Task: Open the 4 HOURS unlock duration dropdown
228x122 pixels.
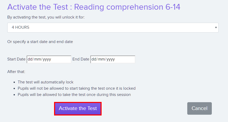Action: [x=113, y=28]
